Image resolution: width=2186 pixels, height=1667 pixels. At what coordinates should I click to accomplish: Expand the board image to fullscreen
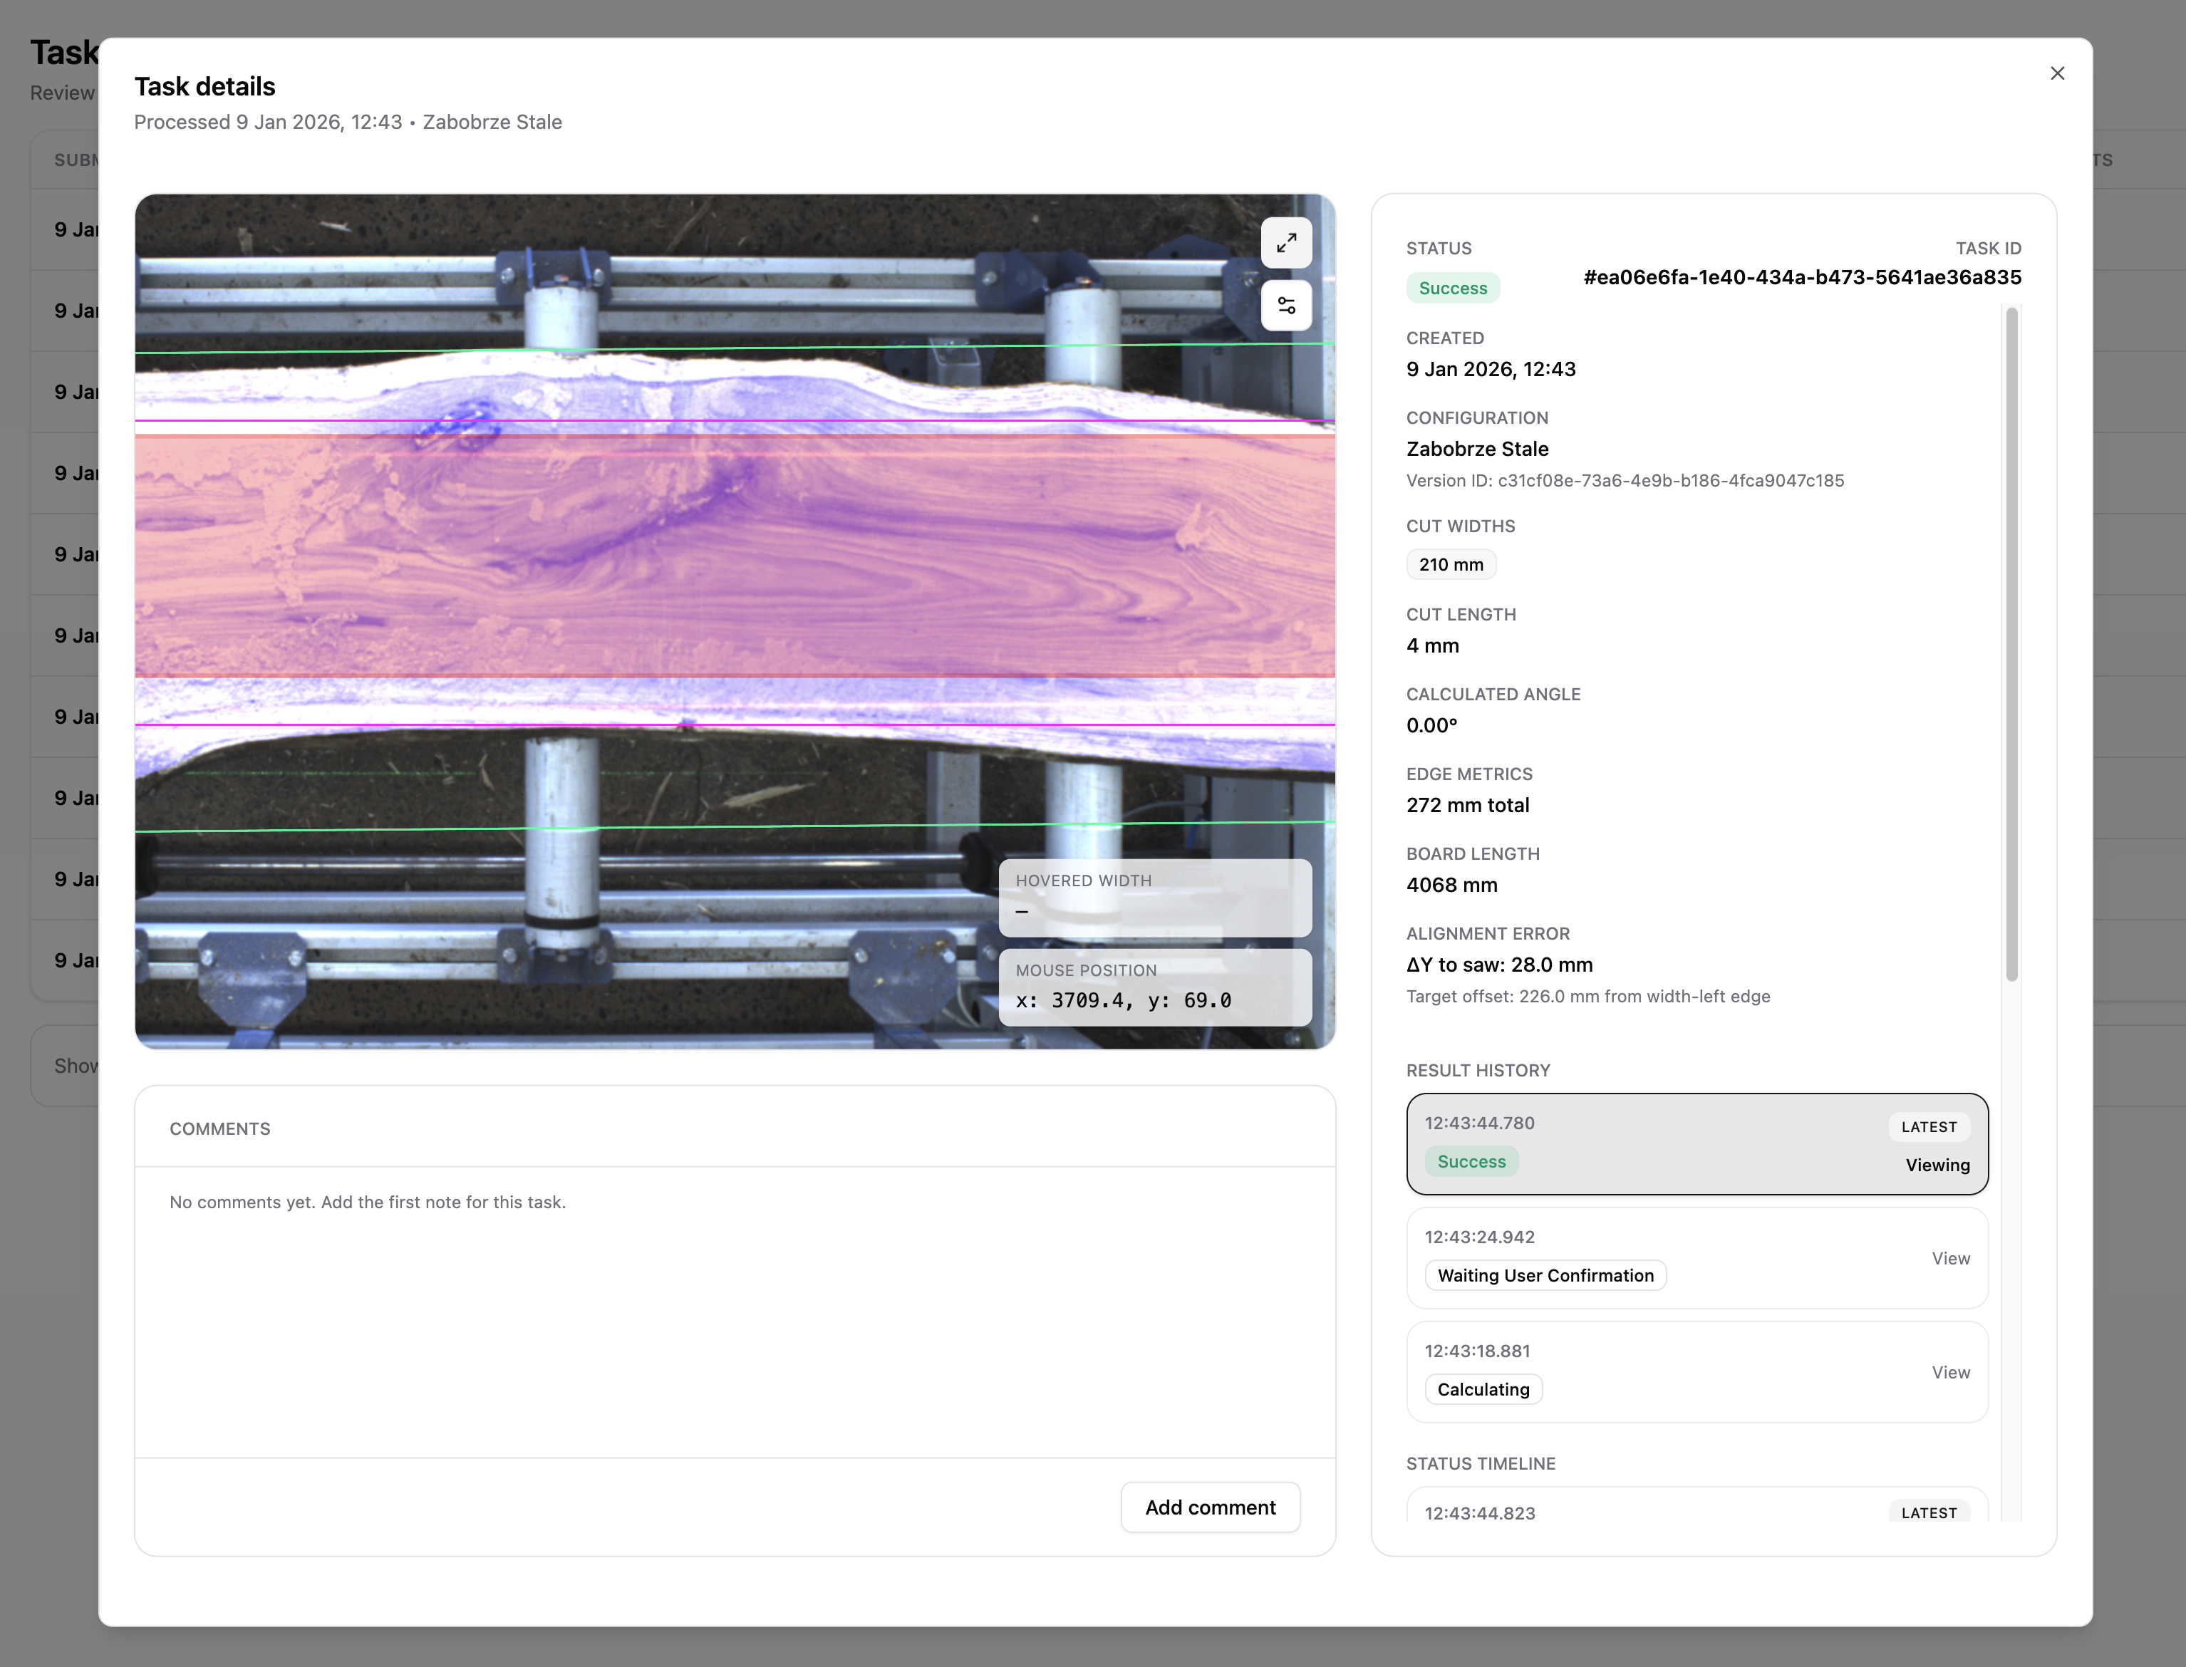[x=1286, y=243]
